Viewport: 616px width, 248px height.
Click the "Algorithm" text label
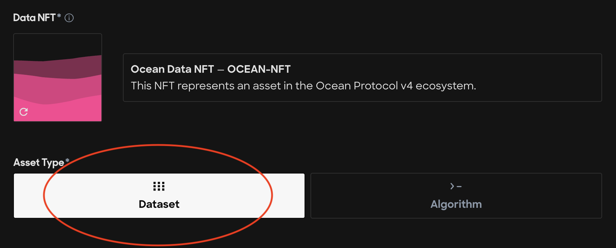pos(456,204)
